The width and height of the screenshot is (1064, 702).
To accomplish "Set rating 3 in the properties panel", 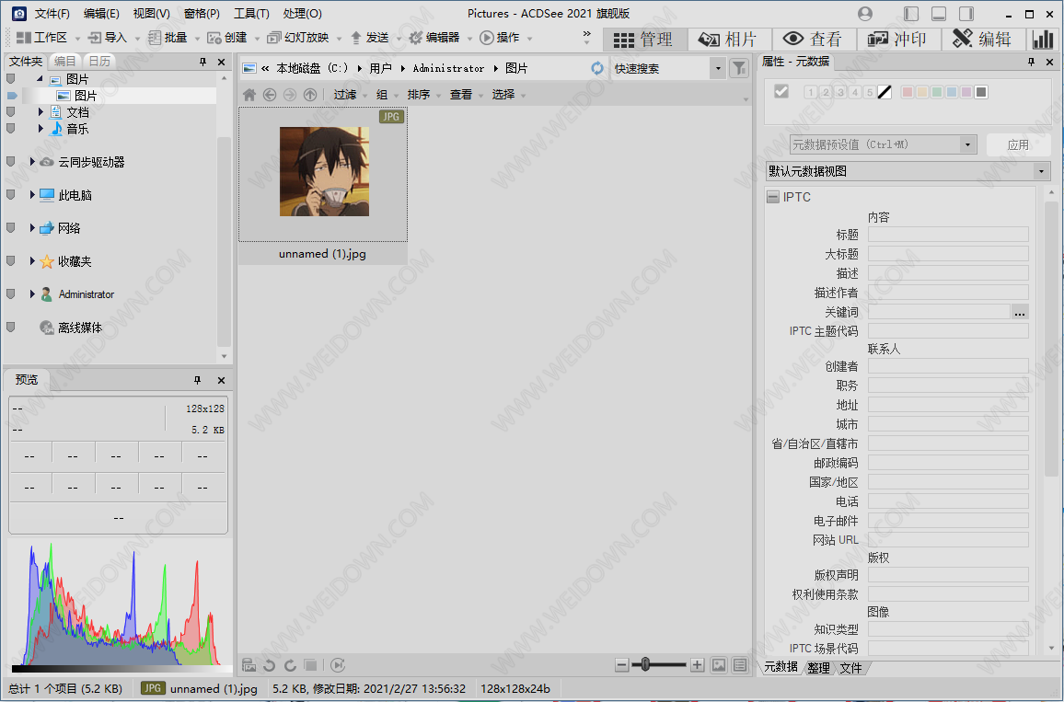I will coord(840,92).
